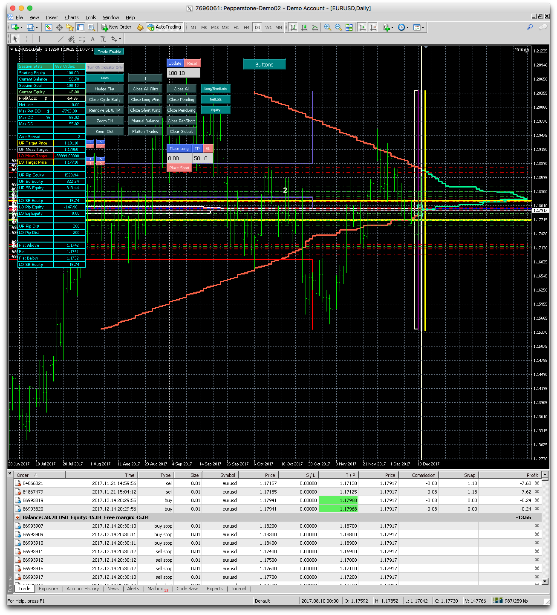Toggle the Chart Shift option
Screen dimensions: 557x615
click(x=373, y=27)
